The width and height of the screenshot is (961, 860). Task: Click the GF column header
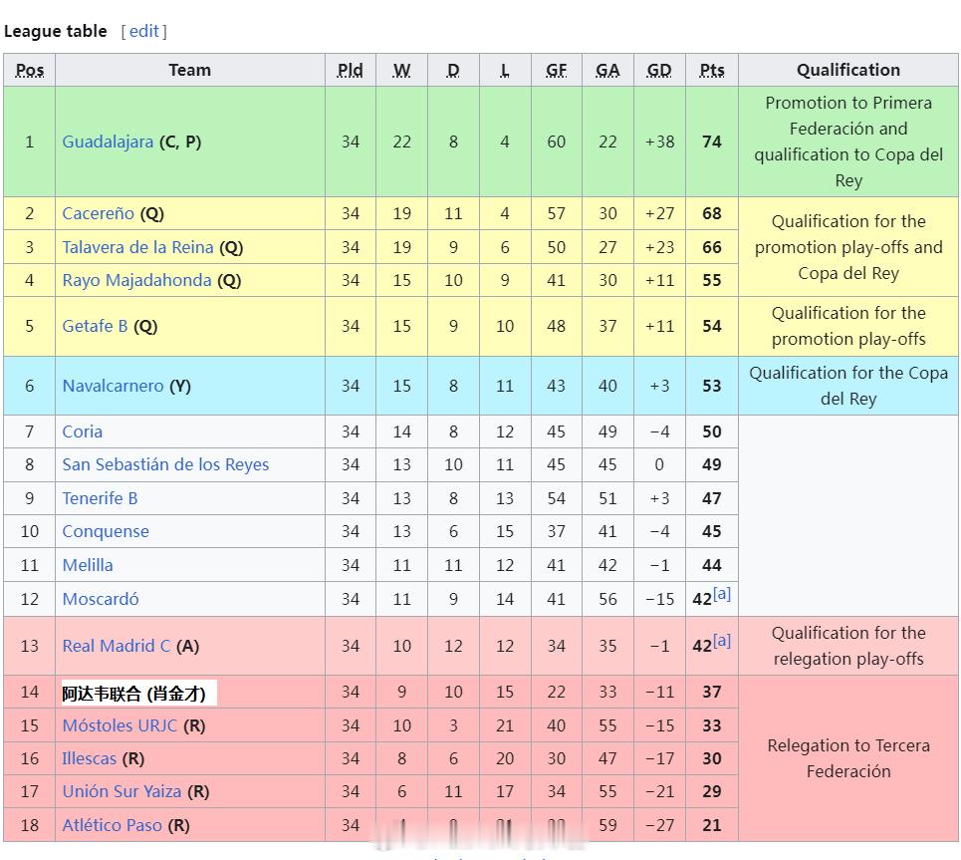coord(557,70)
